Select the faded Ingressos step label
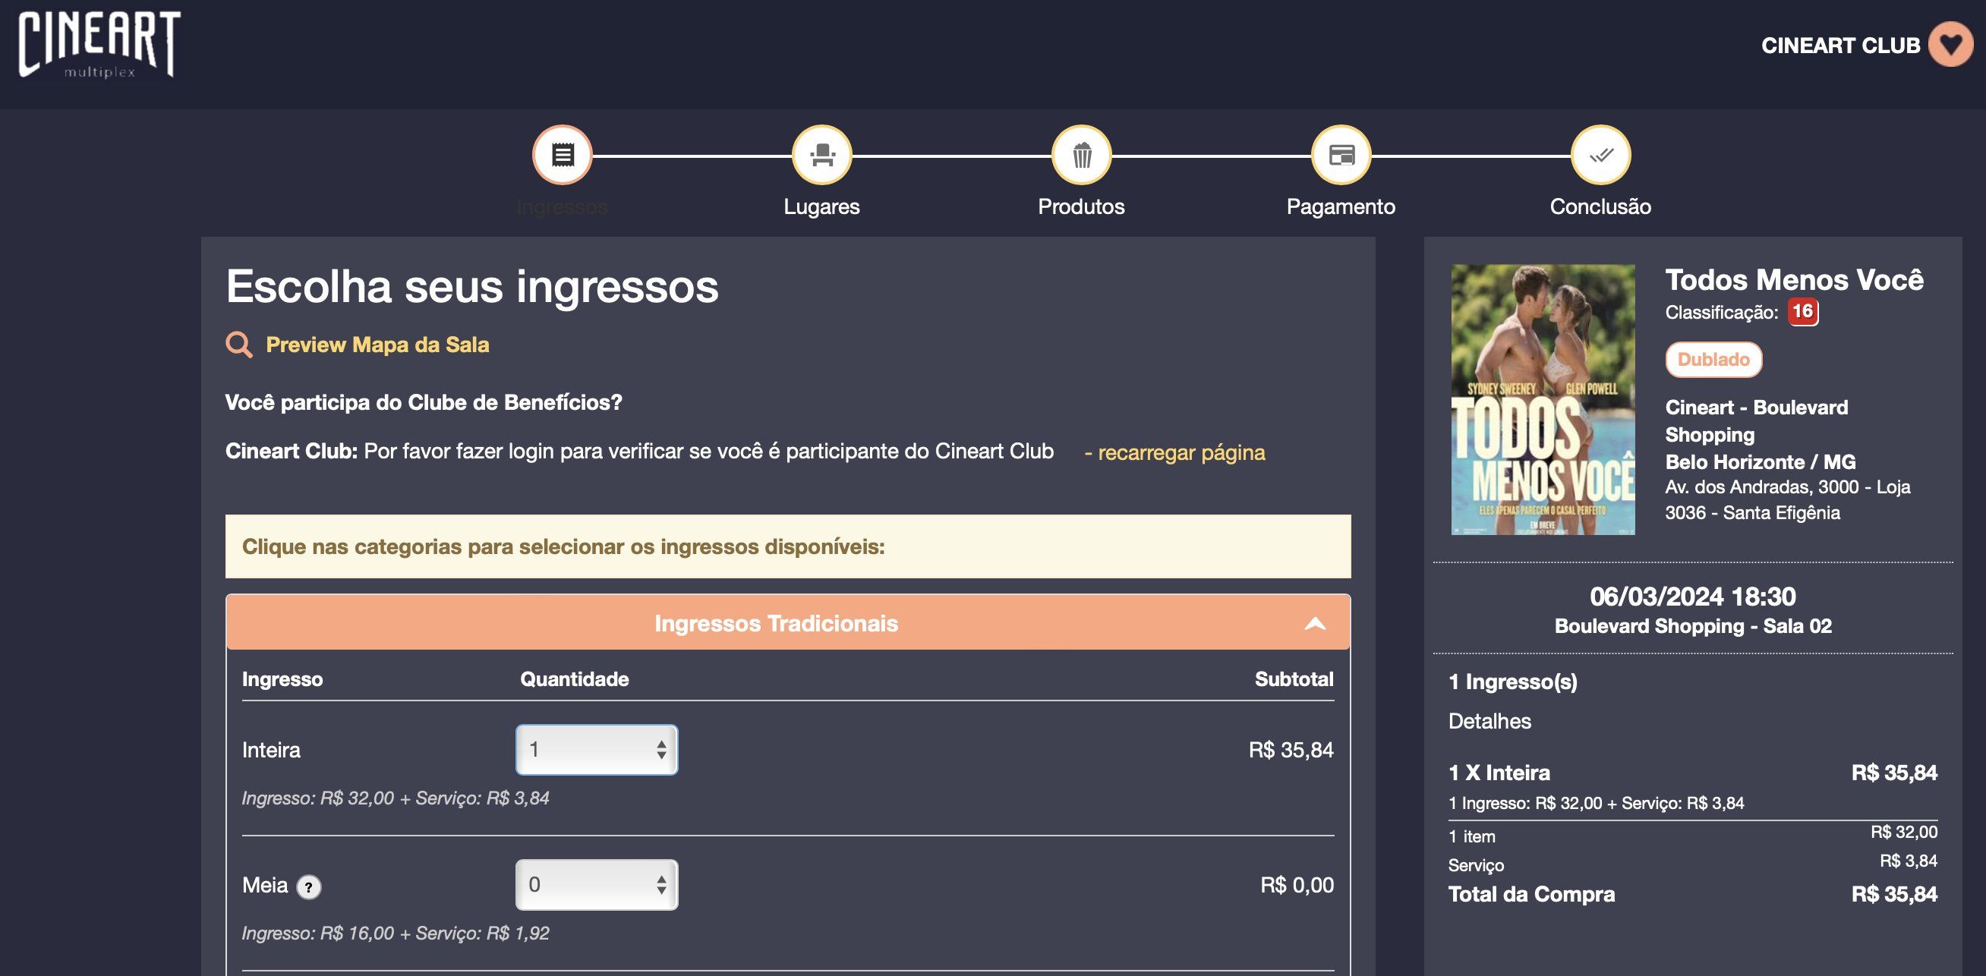The height and width of the screenshot is (976, 1986). point(562,207)
